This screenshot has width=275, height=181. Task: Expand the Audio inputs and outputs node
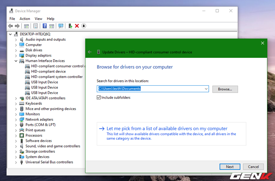tap(16, 40)
